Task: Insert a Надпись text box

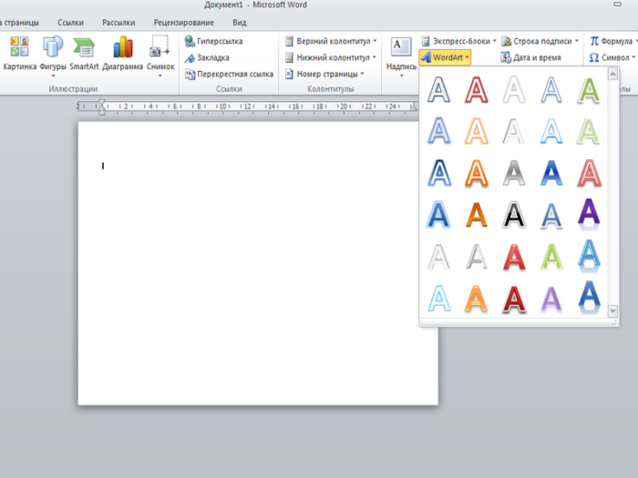Action: click(401, 54)
